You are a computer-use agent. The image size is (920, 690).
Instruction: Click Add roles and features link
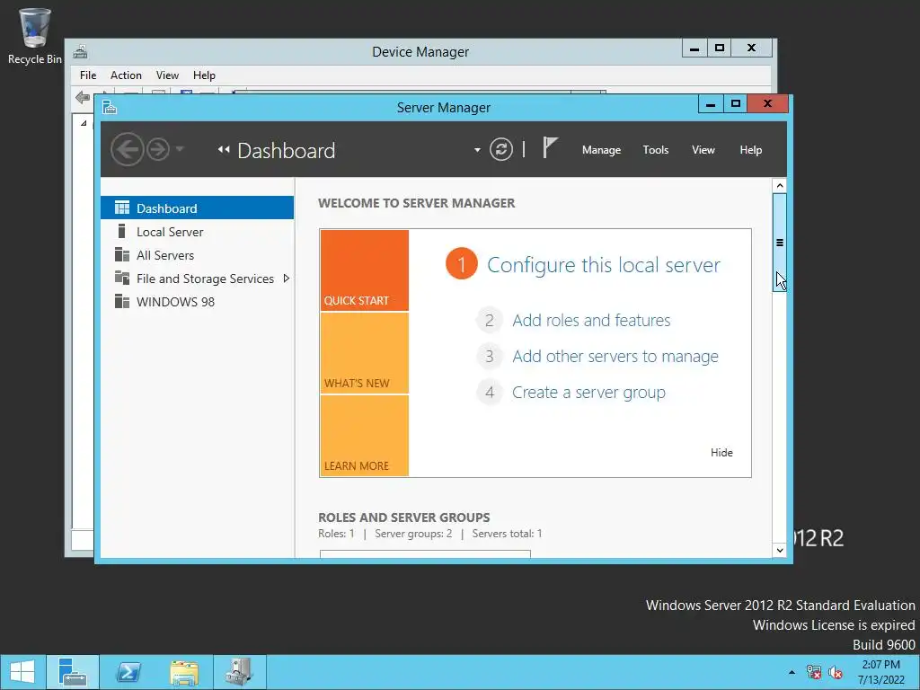point(591,321)
